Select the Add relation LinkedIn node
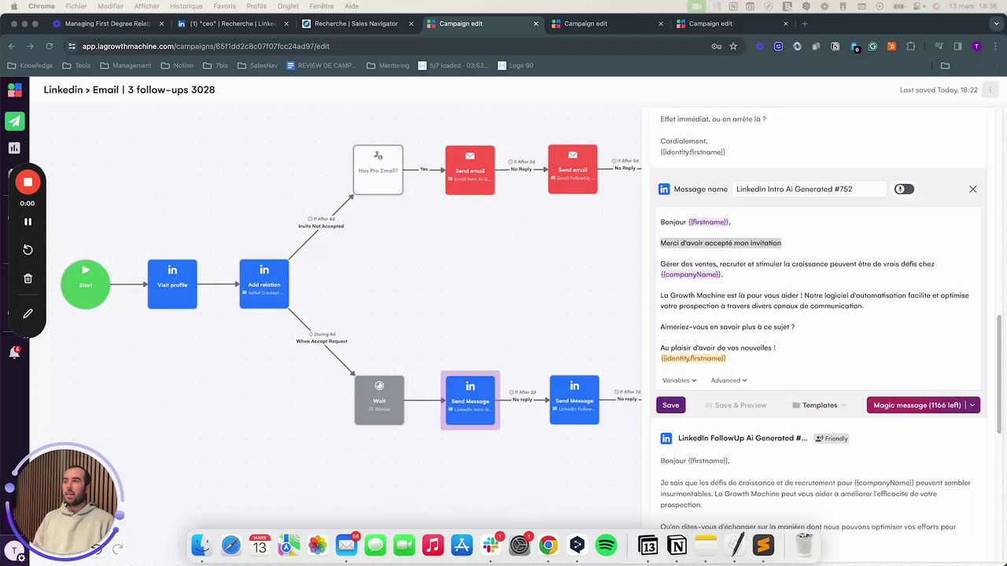The height and width of the screenshot is (566, 1007). click(264, 284)
